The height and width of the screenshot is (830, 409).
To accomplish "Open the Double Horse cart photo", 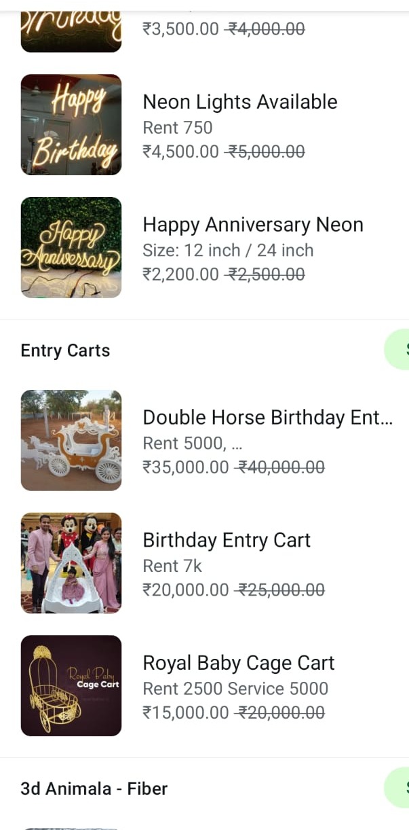I will 71,440.
